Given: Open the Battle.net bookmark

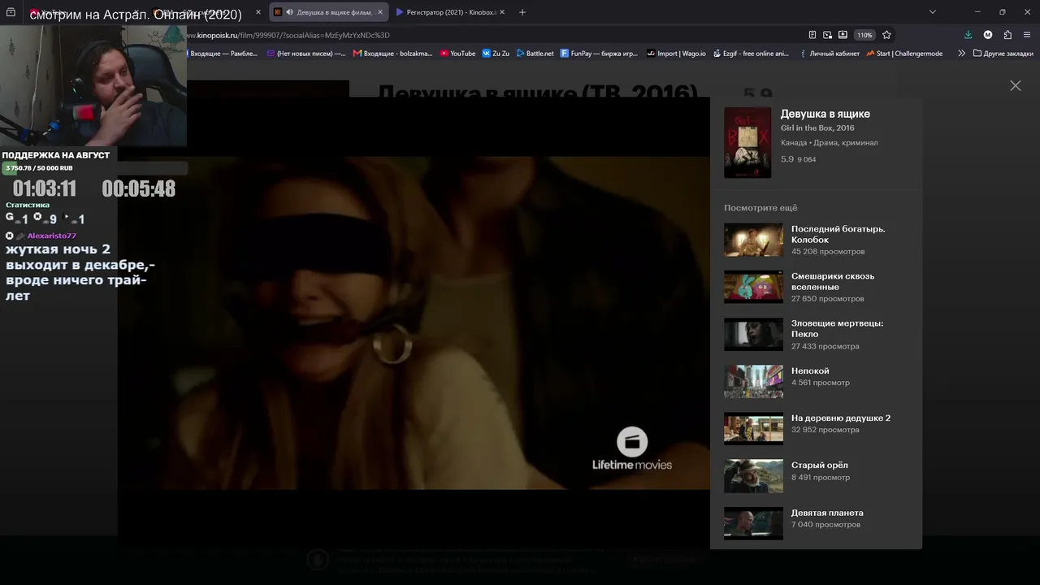Looking at the screenshot, I should pyautogui.click(x=535, y=54).
